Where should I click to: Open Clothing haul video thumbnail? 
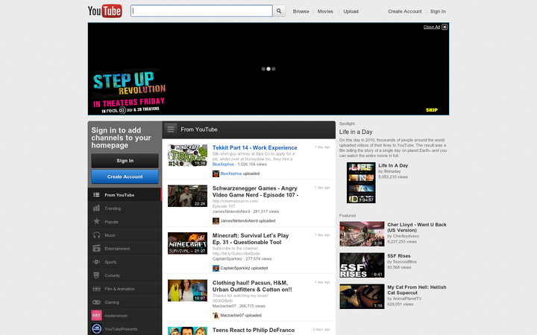(x=187, y=290)
